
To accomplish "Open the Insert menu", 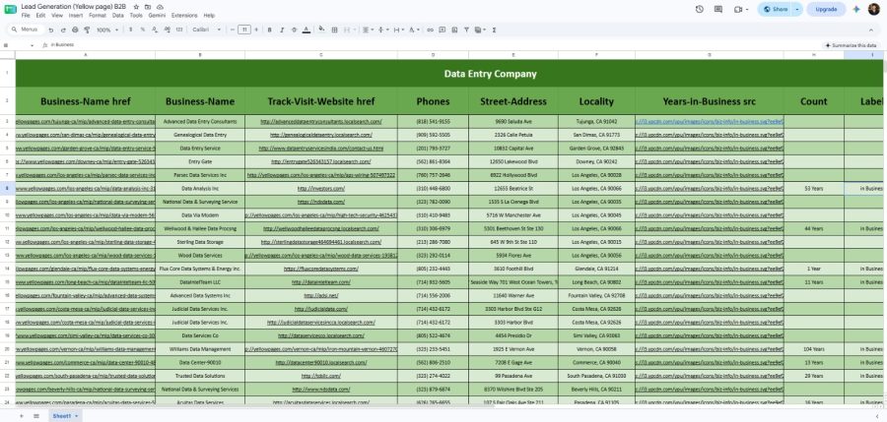I will [x=76, y=16].
